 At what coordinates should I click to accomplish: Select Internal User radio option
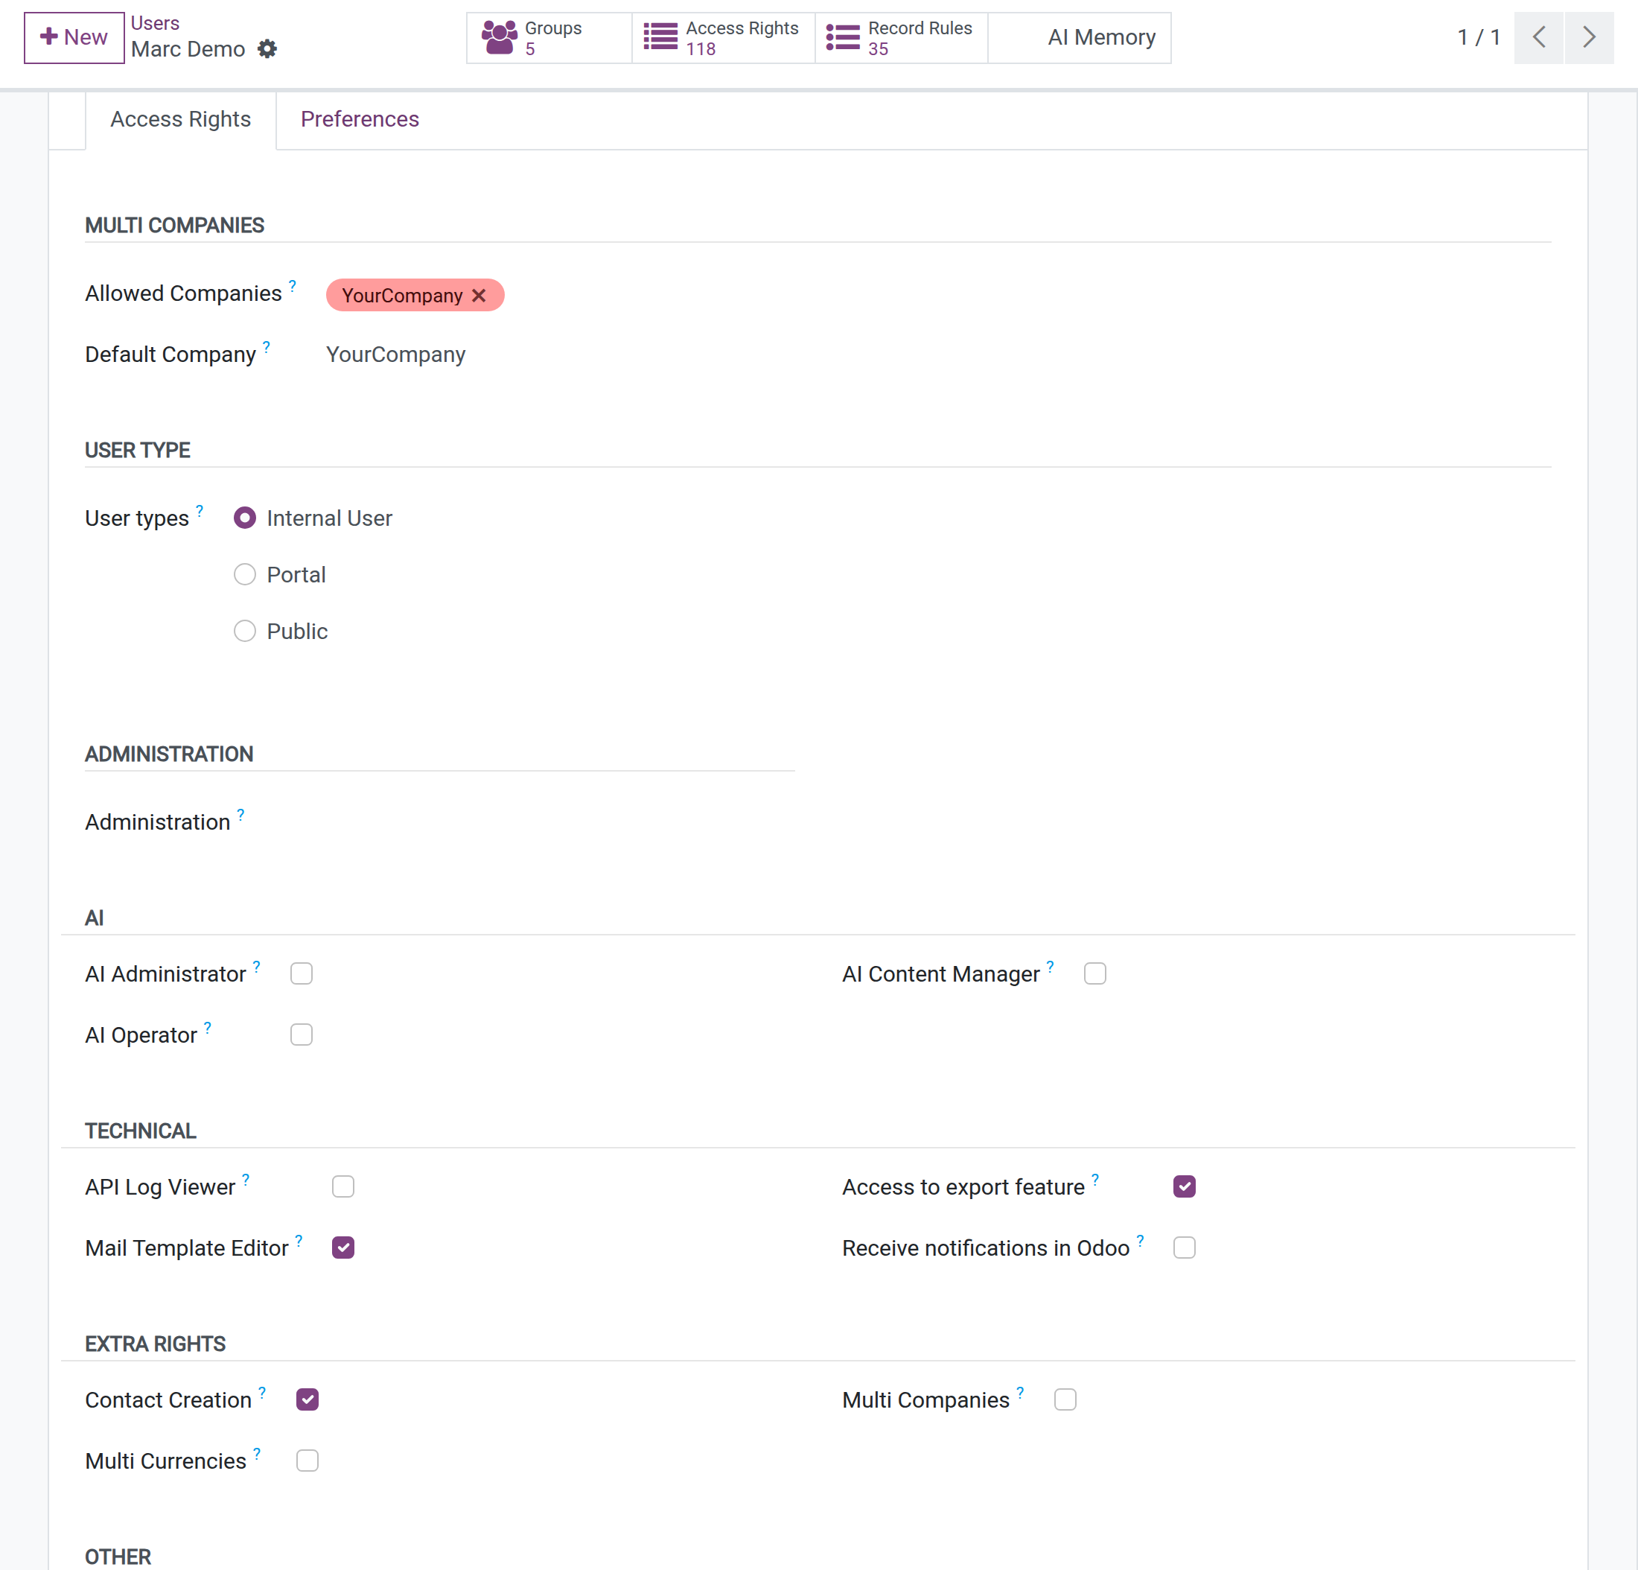[x=245, y=518]
